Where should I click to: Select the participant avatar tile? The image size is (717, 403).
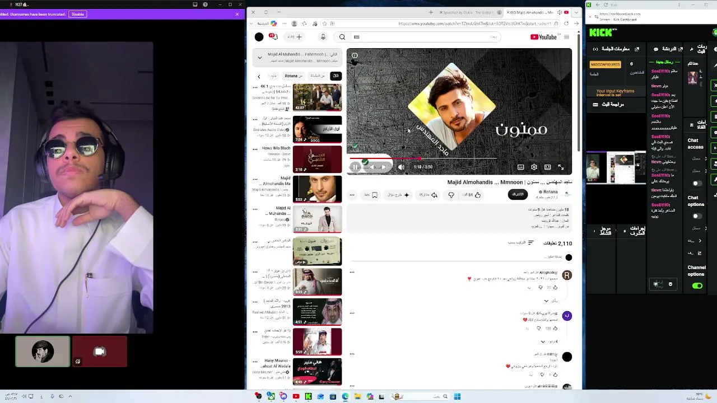[43, 352]
